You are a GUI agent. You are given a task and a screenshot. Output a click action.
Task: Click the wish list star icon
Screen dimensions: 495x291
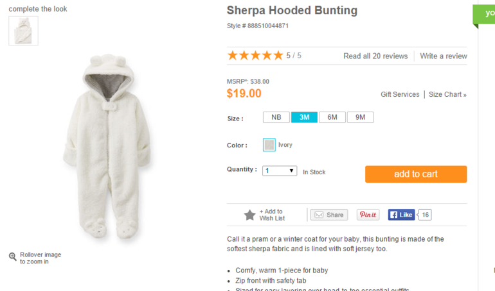(249, 215)
